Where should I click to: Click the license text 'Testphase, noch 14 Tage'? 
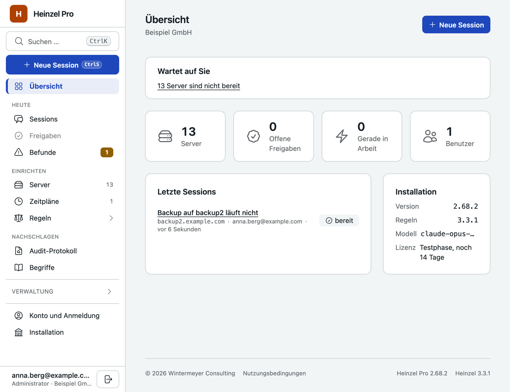446,252
